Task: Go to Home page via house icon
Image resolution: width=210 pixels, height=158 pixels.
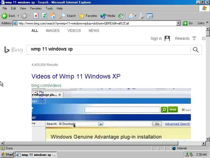Action: (53, 16)
